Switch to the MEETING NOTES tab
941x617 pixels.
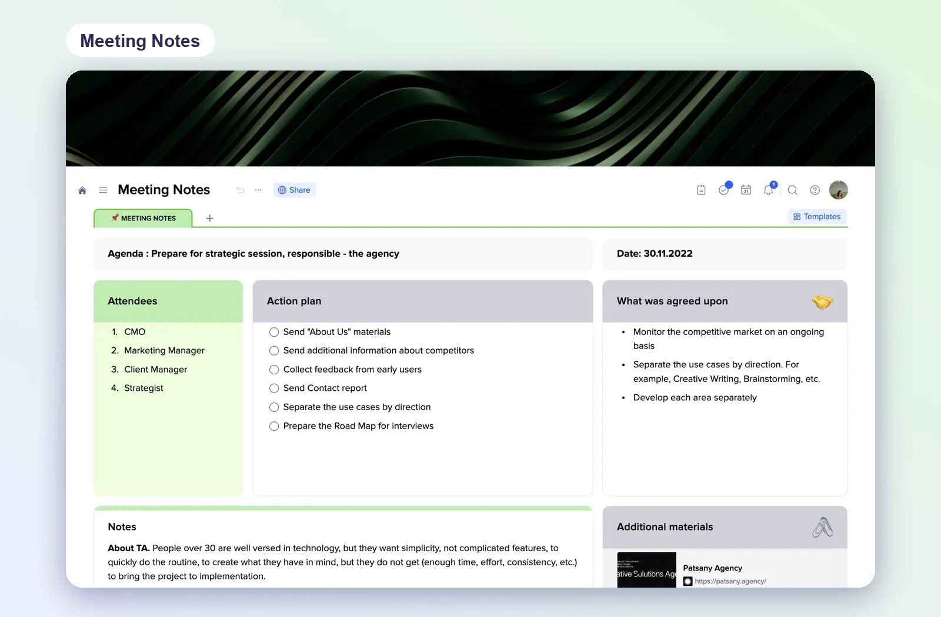(x=143, y=218)
